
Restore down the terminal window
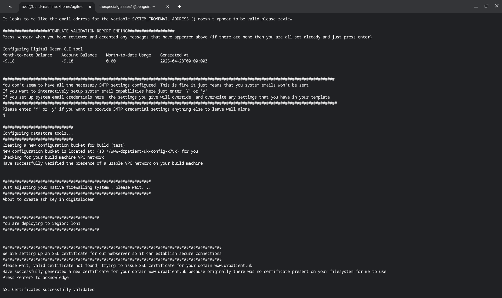486,6
